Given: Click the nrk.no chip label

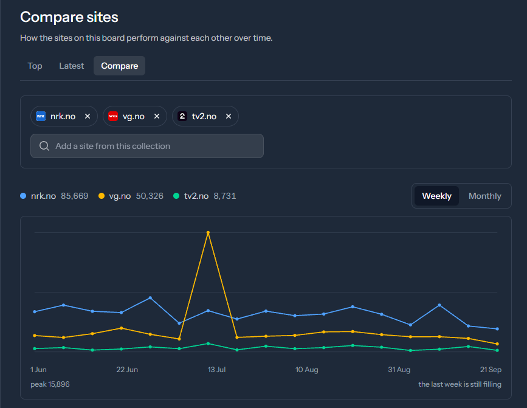Looking at the screenshot, I should pos(63,116).
